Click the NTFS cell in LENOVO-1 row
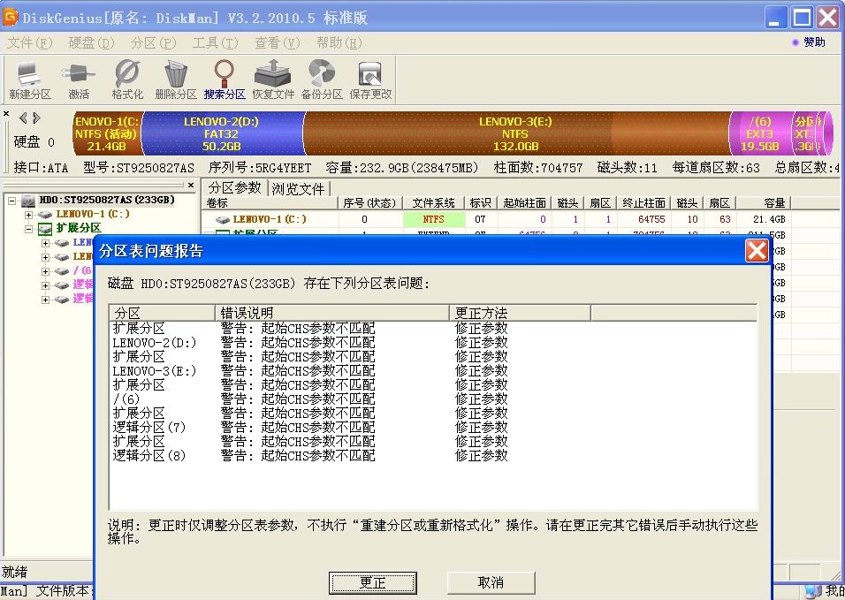The height and width of the screenshot is (600, 845). [x=434, y=219]
